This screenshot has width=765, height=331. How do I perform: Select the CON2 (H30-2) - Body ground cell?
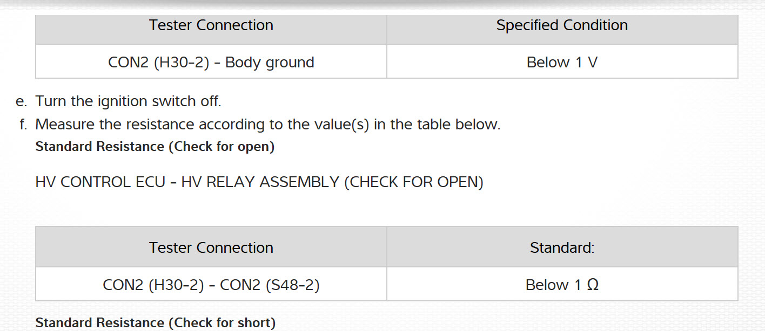point(211,63)
